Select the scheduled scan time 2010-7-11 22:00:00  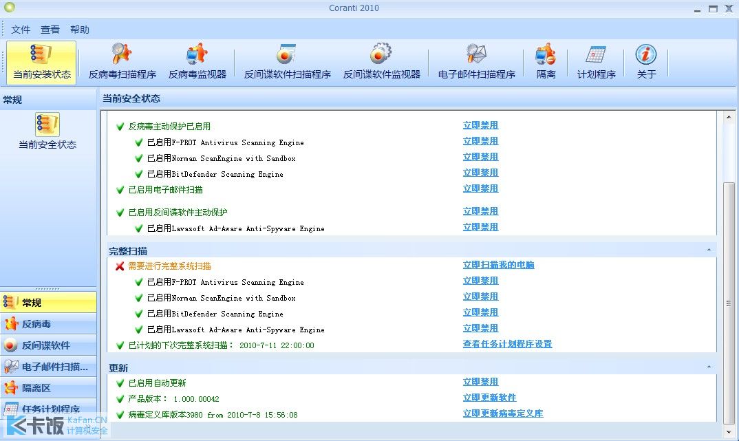277,345
